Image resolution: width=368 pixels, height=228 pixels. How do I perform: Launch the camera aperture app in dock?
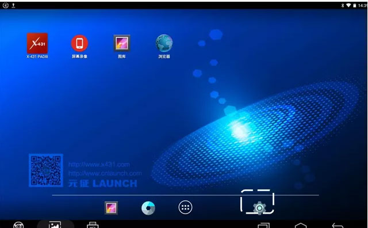(148, 208)
